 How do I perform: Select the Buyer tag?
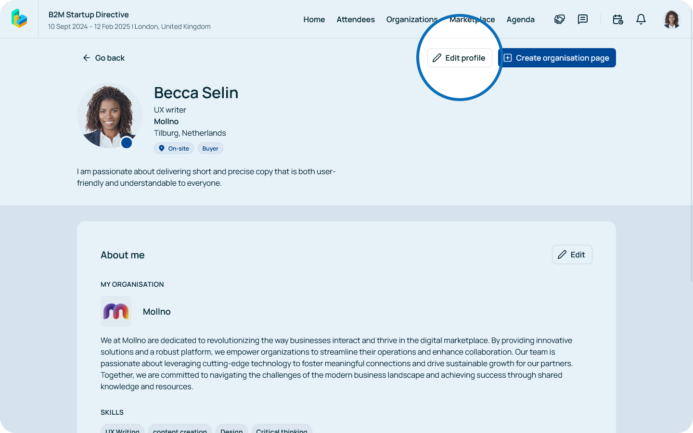pyautogui.click(x=210, y=148)
